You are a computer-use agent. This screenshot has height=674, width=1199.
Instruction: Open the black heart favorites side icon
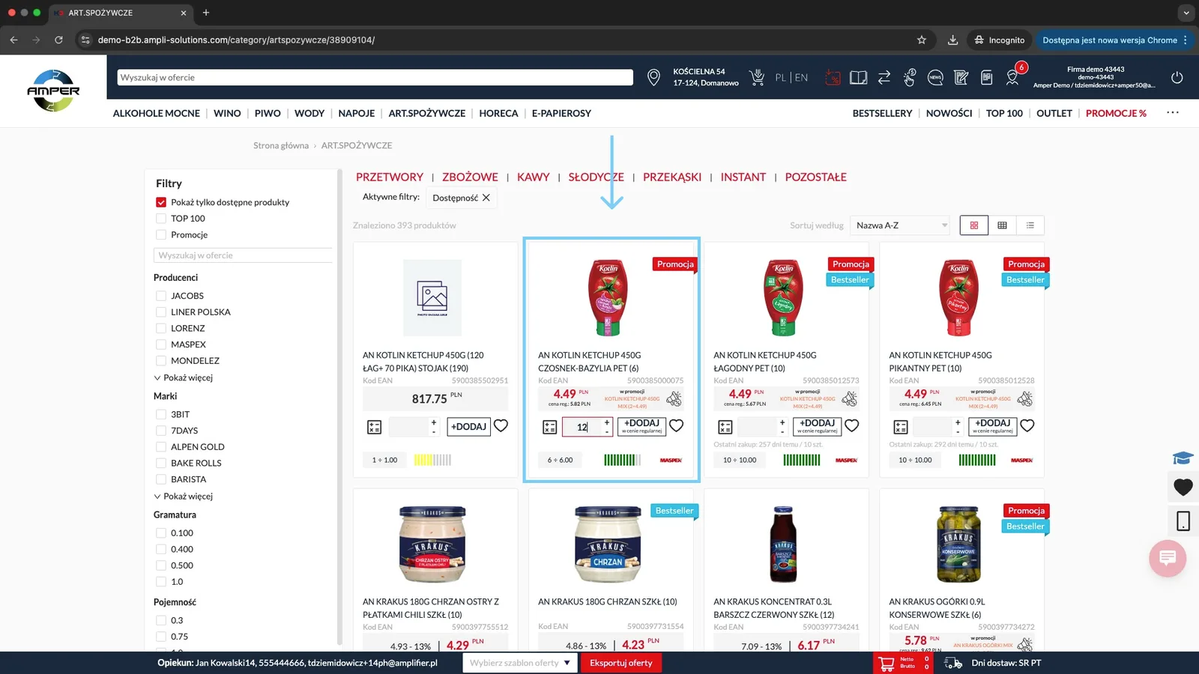point(1183,488)
